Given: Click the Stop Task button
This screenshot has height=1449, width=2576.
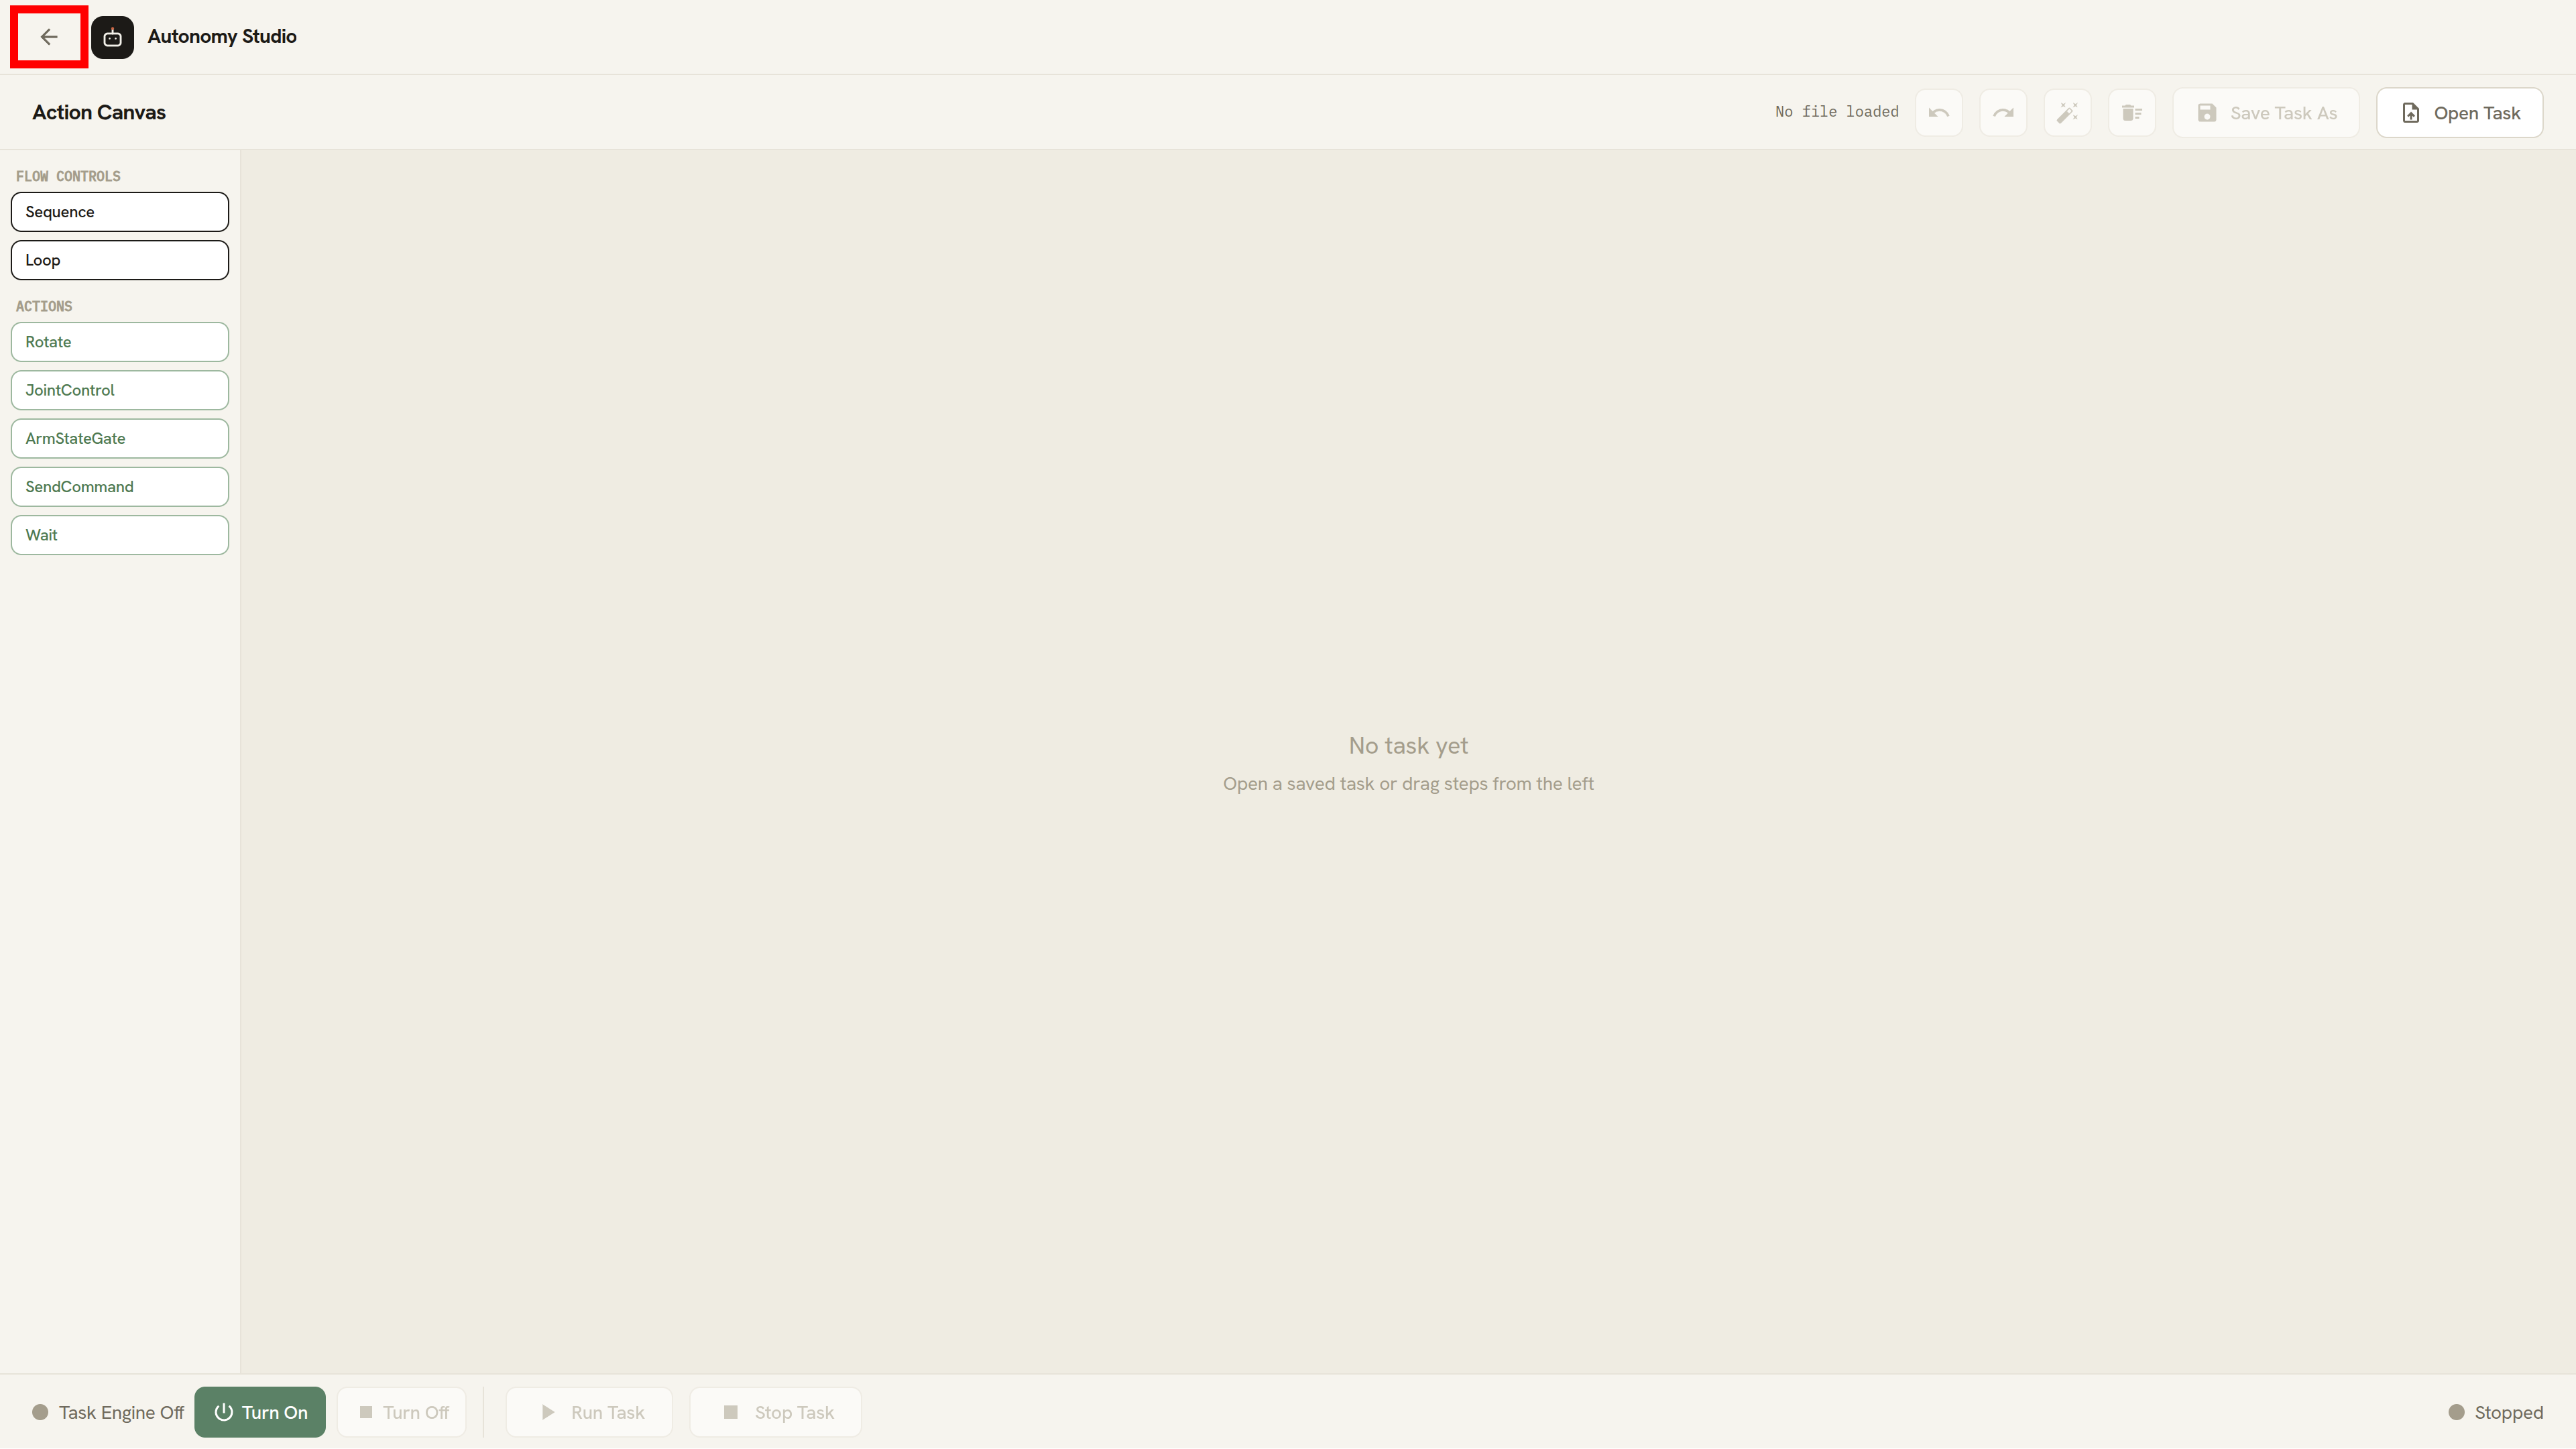Looking at the screenshot, I should tap(776, 1412).
